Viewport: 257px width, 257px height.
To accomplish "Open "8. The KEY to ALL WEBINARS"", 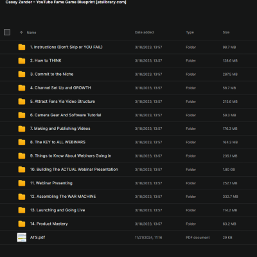I will 58,142.
